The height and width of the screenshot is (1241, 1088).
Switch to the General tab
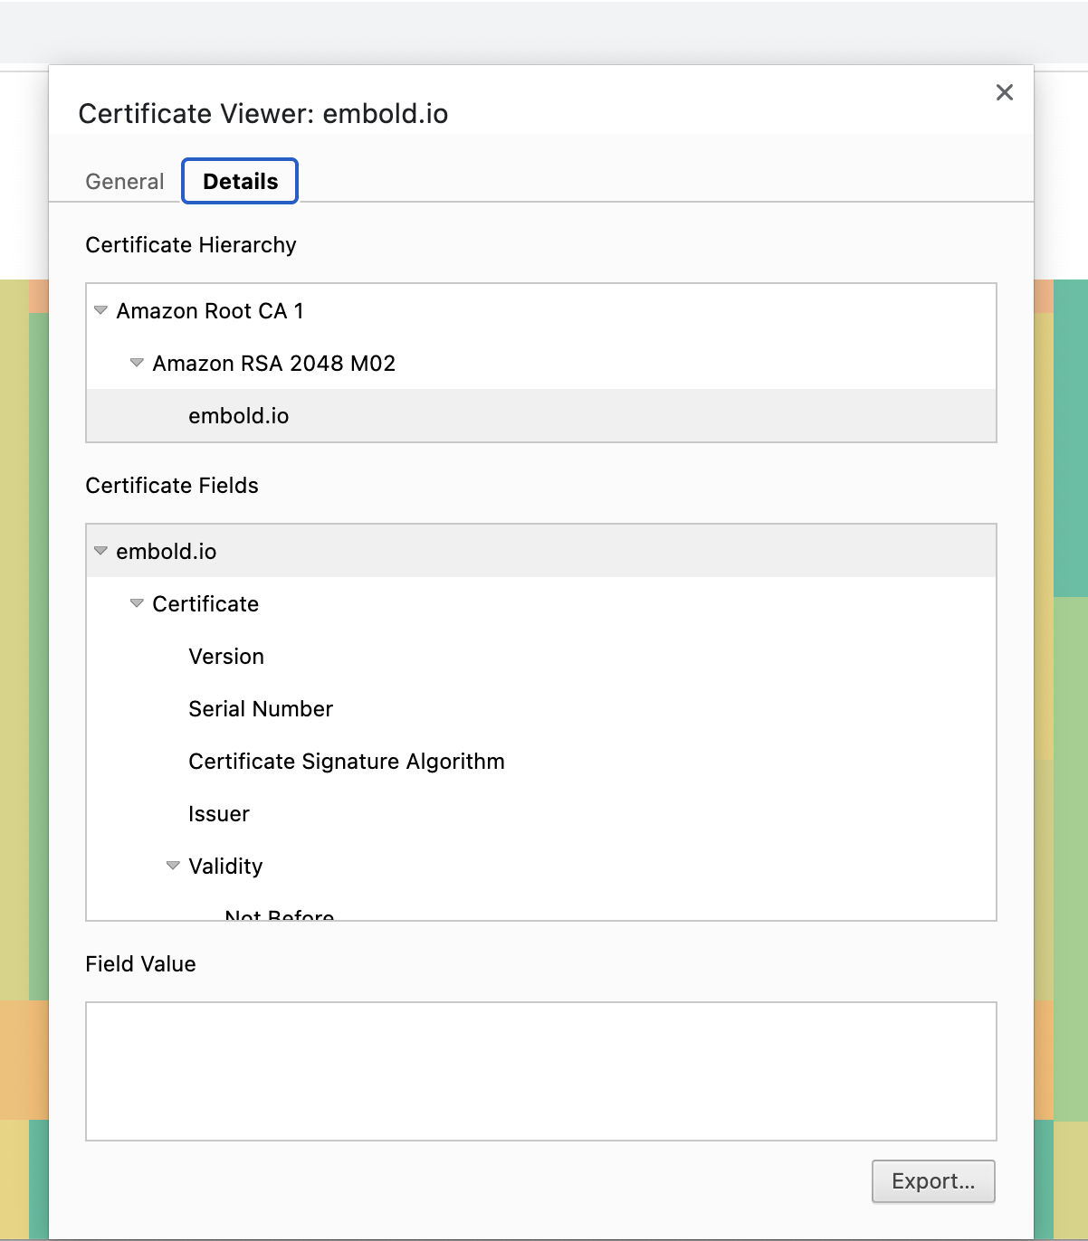point(125,182)
